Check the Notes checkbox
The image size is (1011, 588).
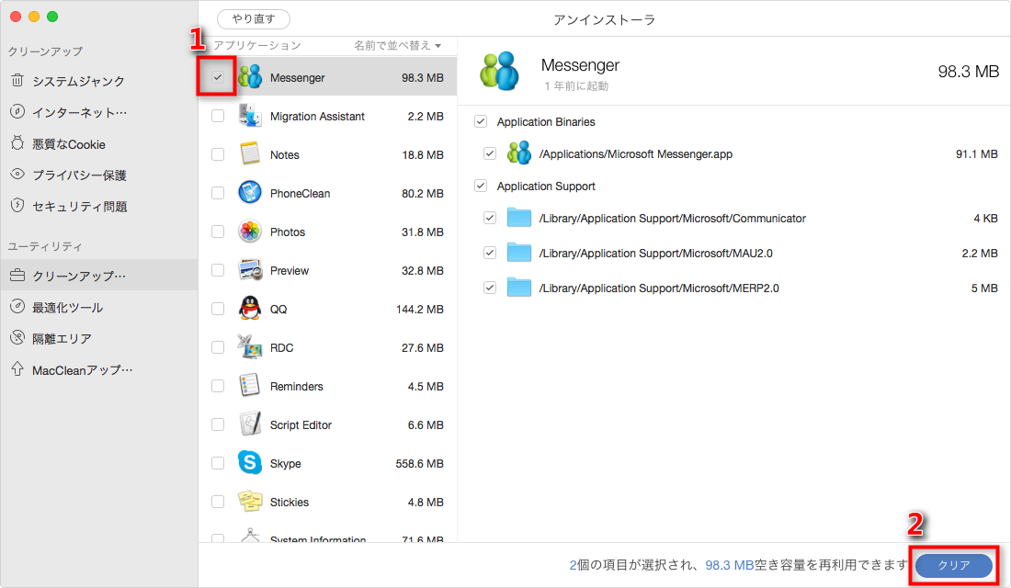pos(218,154)
